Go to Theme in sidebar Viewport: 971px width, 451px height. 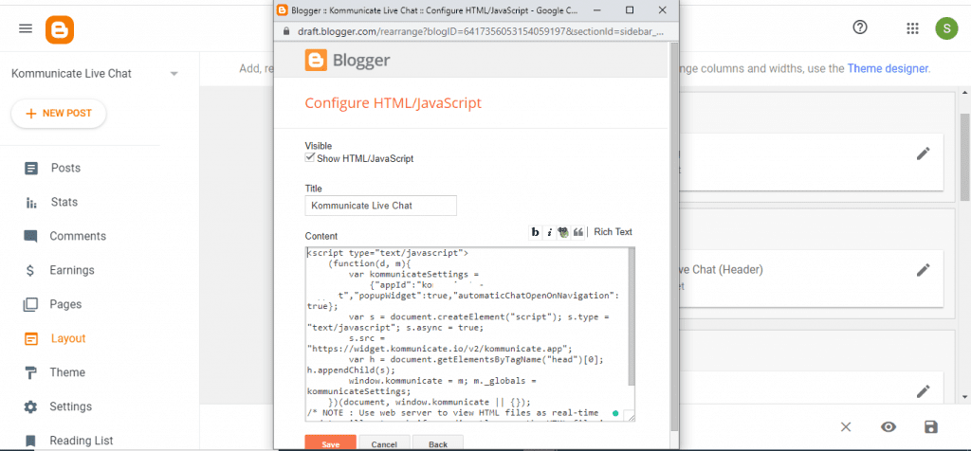point(67,372)
